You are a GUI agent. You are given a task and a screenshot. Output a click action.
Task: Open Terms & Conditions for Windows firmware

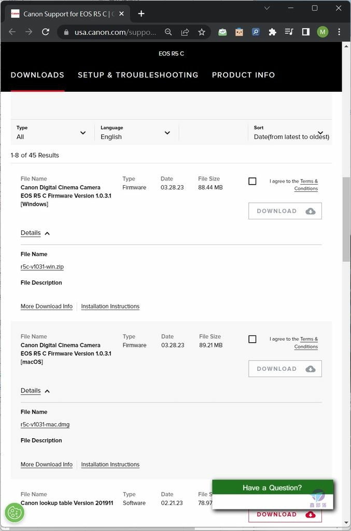(306, 185)
